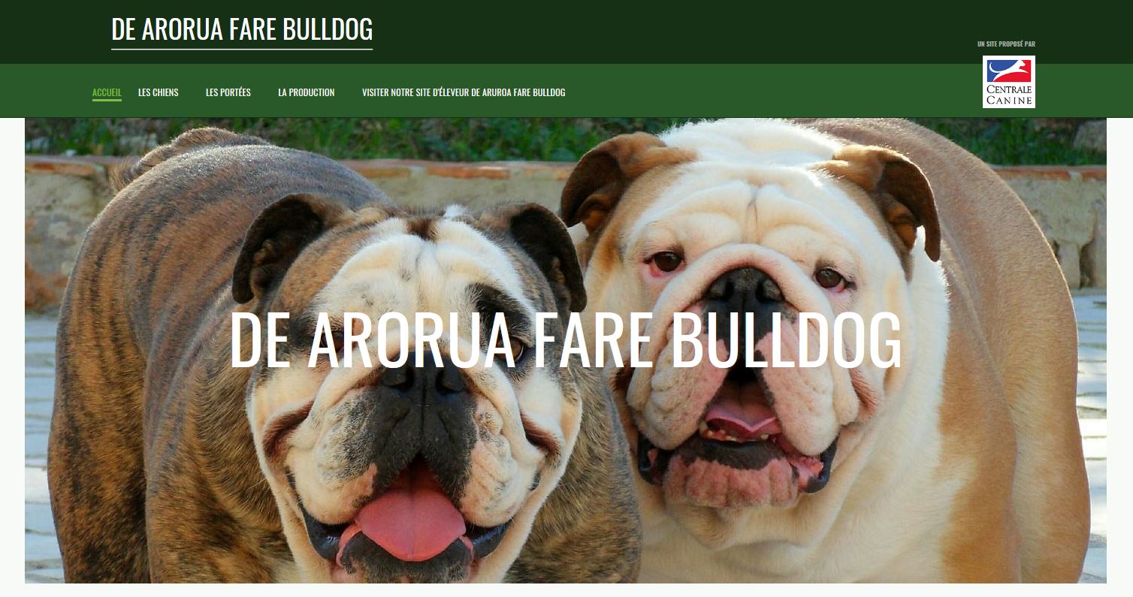Click the right bulldog's open mouth
Screen dimensions: 1133x597
coord(740,436)
